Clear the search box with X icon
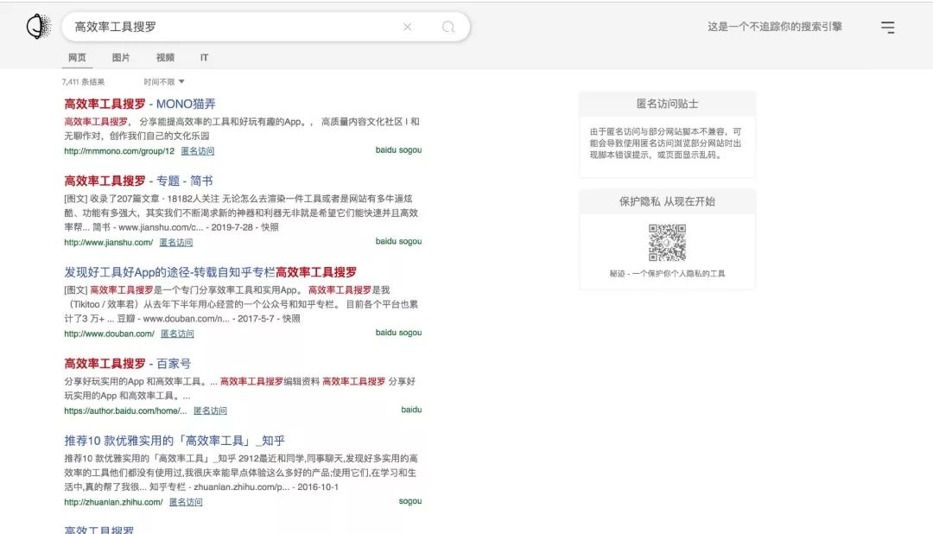Image resolution: width=933 pixels, height=534 pixels. point(408,27)
